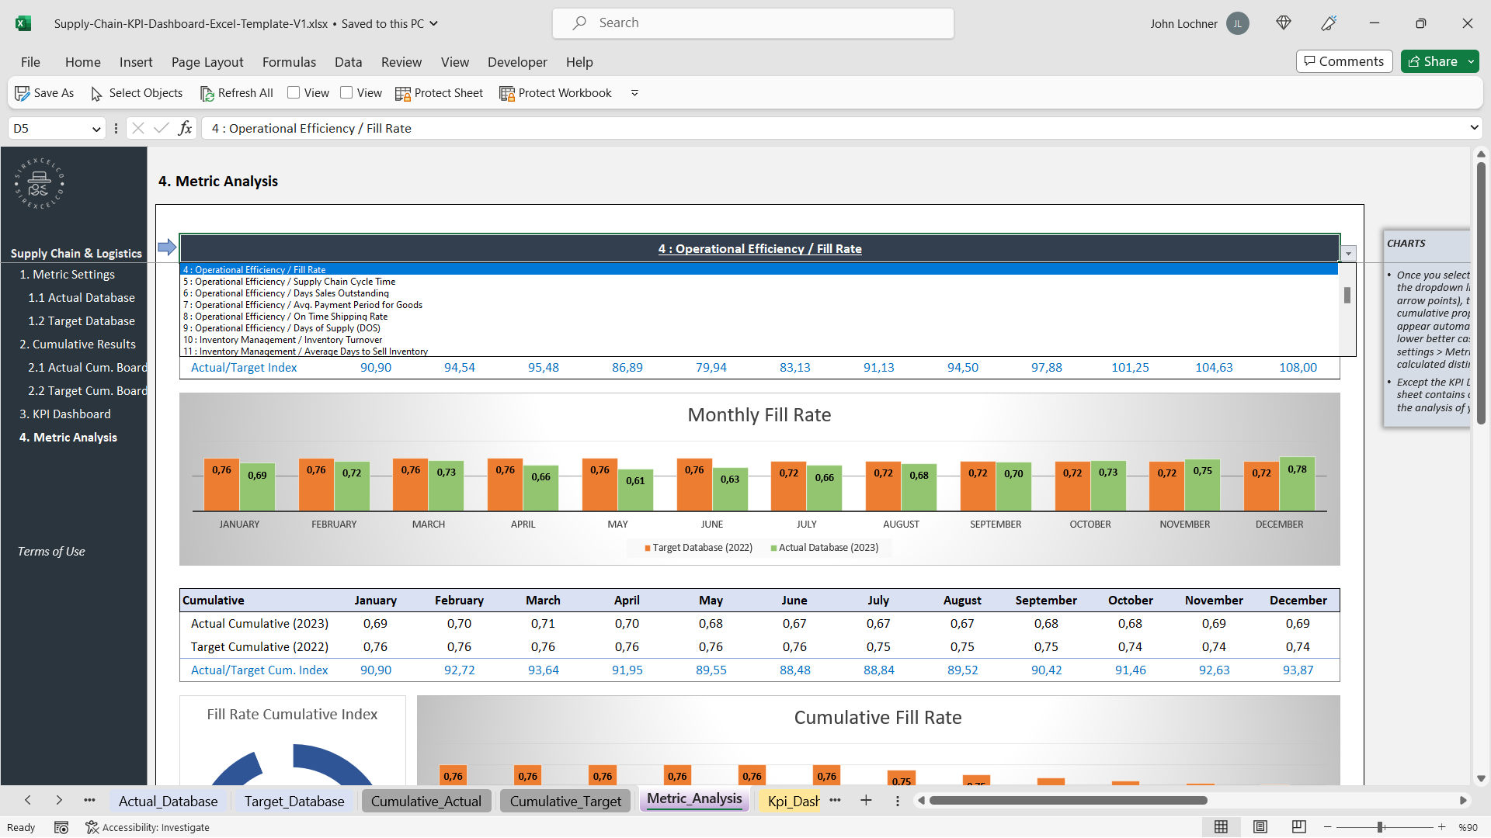Go to 3. KPI Dashboard link
The image size is (1491, 838).
pos(65,414)
